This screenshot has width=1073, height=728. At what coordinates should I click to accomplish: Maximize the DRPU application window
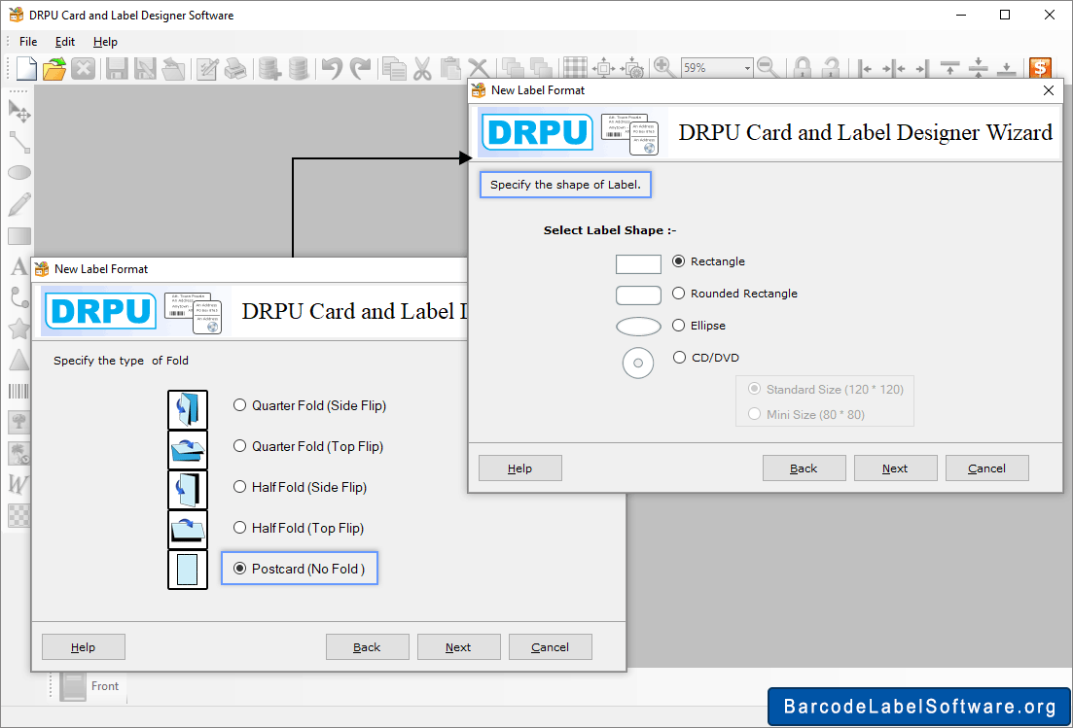(1005, 15)
